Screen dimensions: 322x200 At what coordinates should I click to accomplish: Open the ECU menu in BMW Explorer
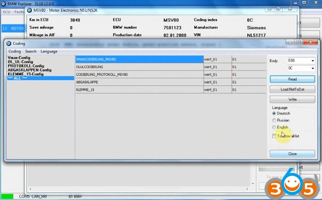(x=6, y=12)
